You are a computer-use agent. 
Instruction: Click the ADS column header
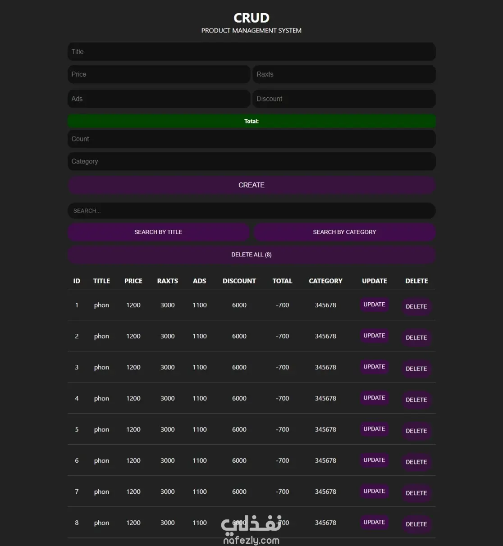(x=200, y=281)
